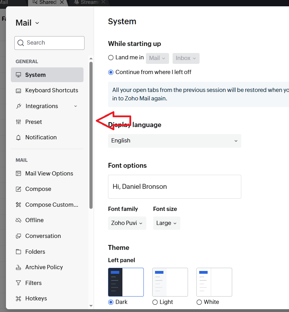Image resolution: width=289 pixels, height=312 pixels.
Task: Click the sidebar scrollbar up arrow
Action: coord(91,59)
